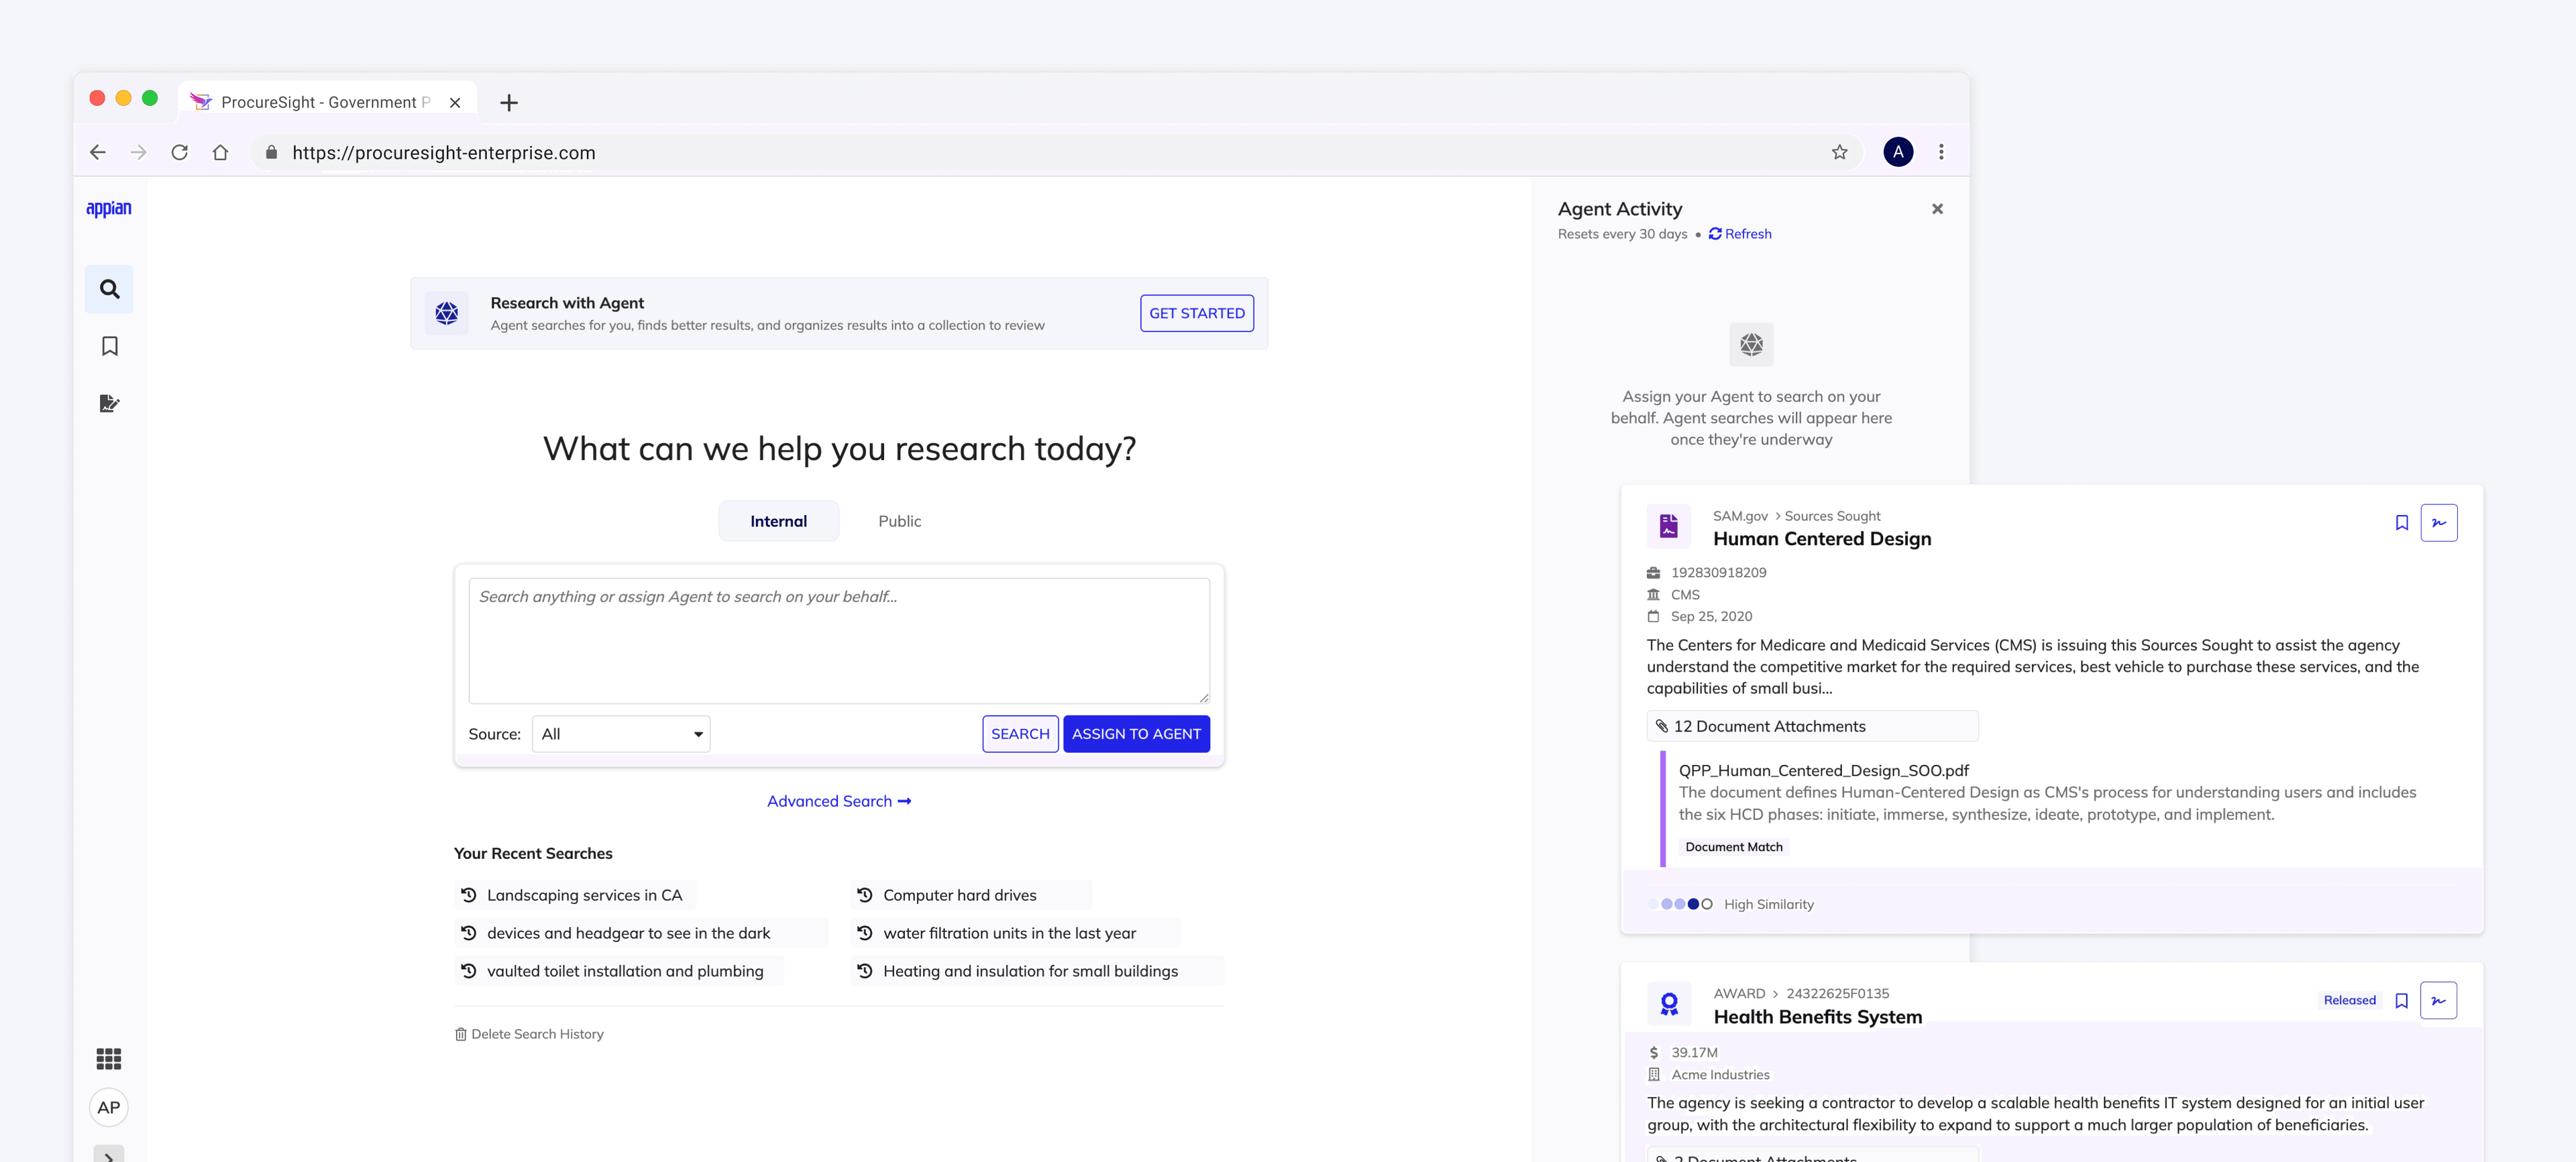2576x1162 pixels.
Task: Click the Refresh link in Agent Activity
Action: tap(1740, 234)
